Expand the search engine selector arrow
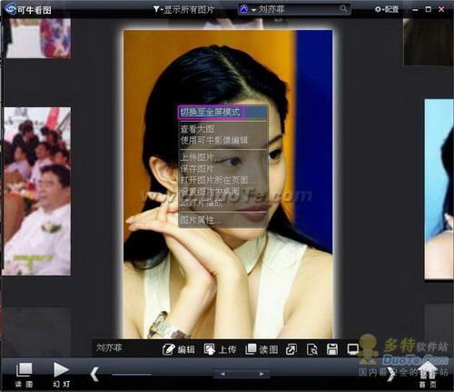Image resolution: width=454 pixels, height=392 pixels. 253,10
